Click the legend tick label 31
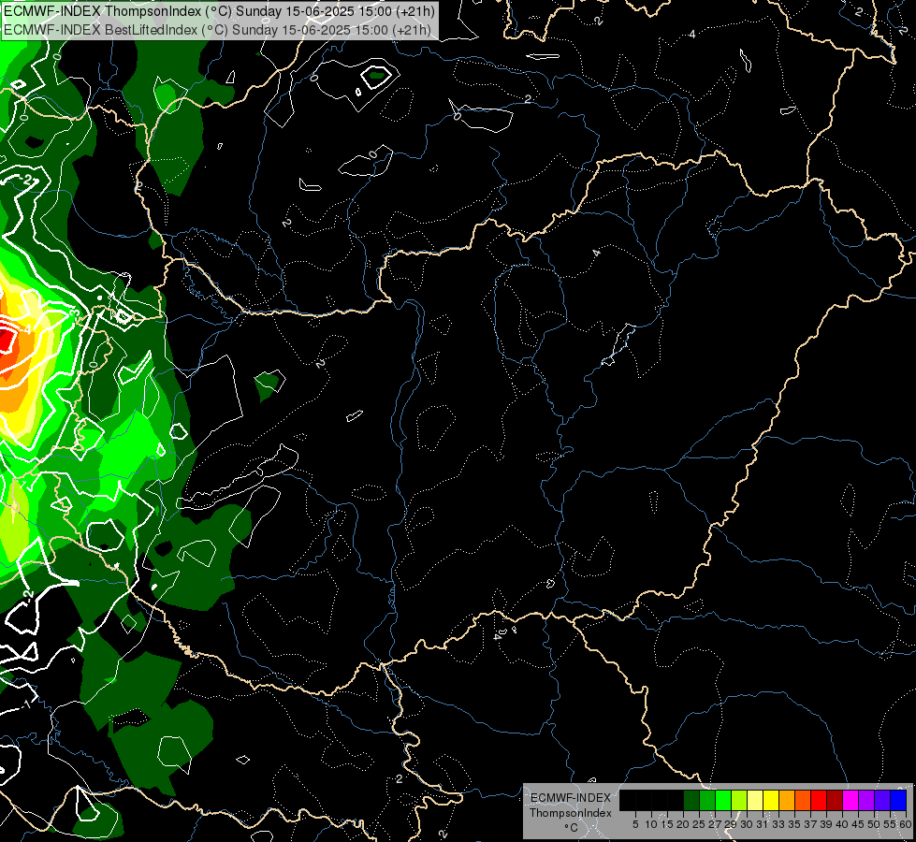Image resolution: width=916 pixels, height=842 pixels. [x=763, y=824]
